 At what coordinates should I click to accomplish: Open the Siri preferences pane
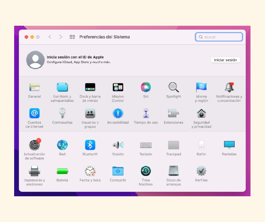click(146, 87)
